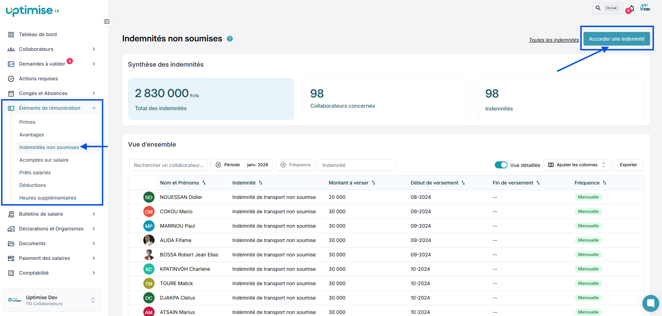Collapse the sidebar with the panel icon

[x=107, y=21]
